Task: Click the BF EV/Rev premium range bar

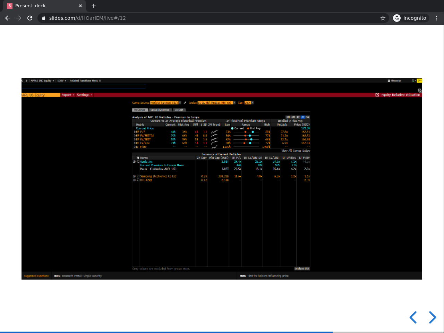Action: 246,143
